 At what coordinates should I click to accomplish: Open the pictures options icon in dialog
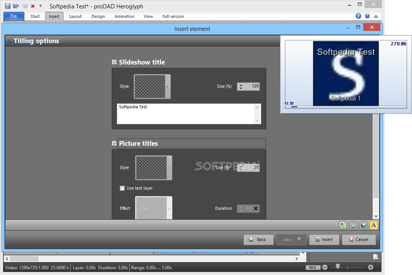tap(343, 225)
